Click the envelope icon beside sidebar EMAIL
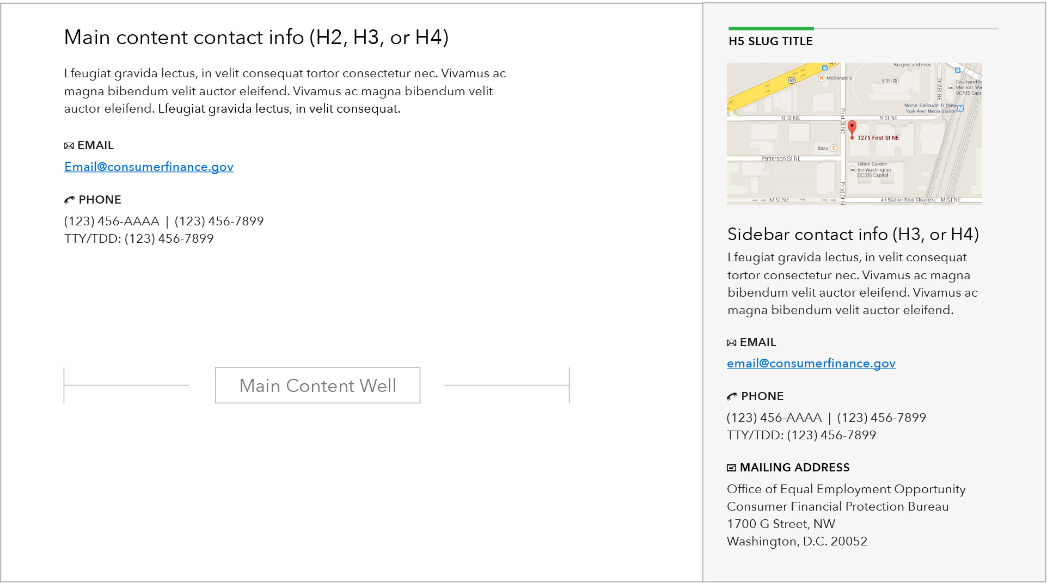This screenshot has width=1047, height=583. click(x=731, y=343)
